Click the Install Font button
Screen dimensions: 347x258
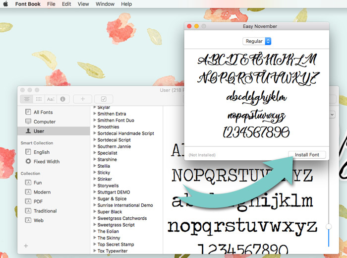tap(307, 155)
